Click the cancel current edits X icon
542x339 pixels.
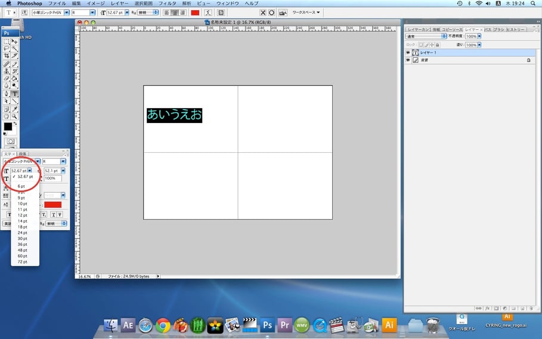click(263, 12)
